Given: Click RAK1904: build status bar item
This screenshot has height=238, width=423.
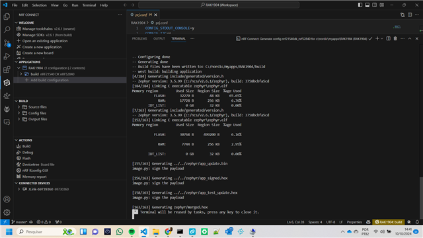Looking at the screenshot, I should click(389, 222).
